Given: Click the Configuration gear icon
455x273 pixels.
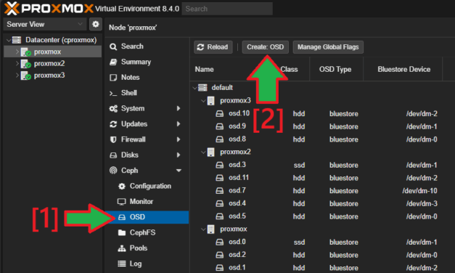Looking at the screenshot, I should [122, 186].
